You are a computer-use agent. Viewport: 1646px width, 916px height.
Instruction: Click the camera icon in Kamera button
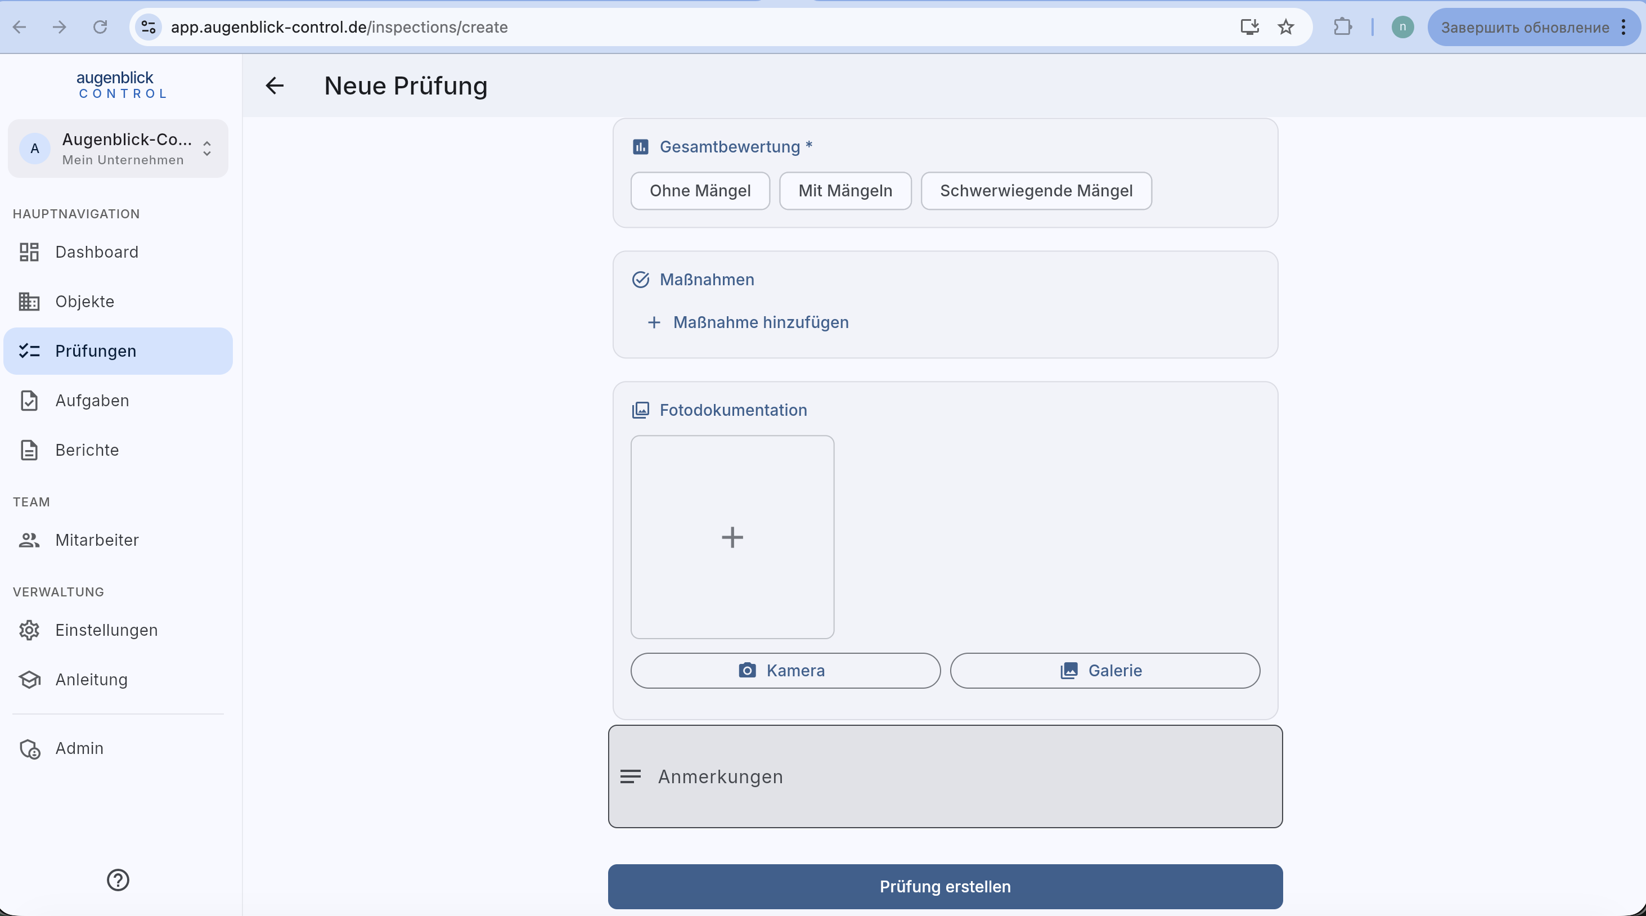click(747, 671)
